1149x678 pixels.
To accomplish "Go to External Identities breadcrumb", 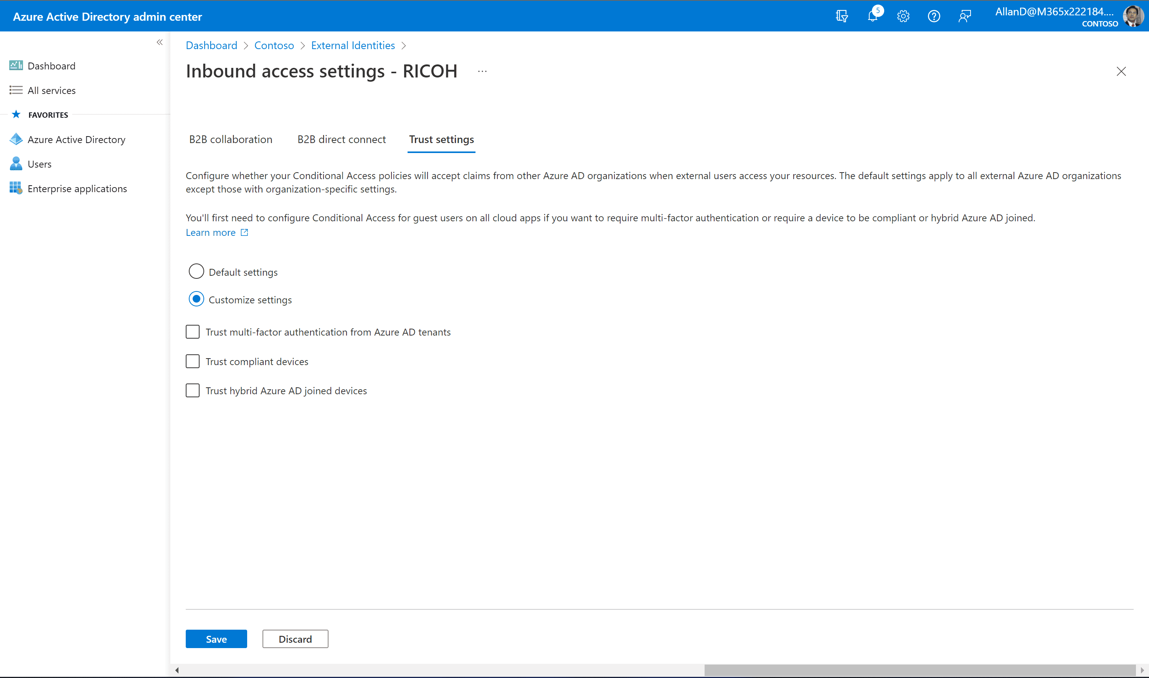I will pos(353,45).
